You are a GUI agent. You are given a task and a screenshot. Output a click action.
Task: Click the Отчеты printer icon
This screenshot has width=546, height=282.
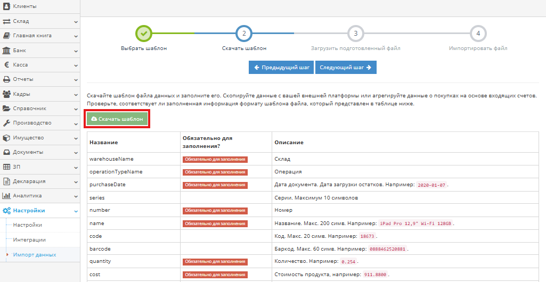tap(7, 79)
